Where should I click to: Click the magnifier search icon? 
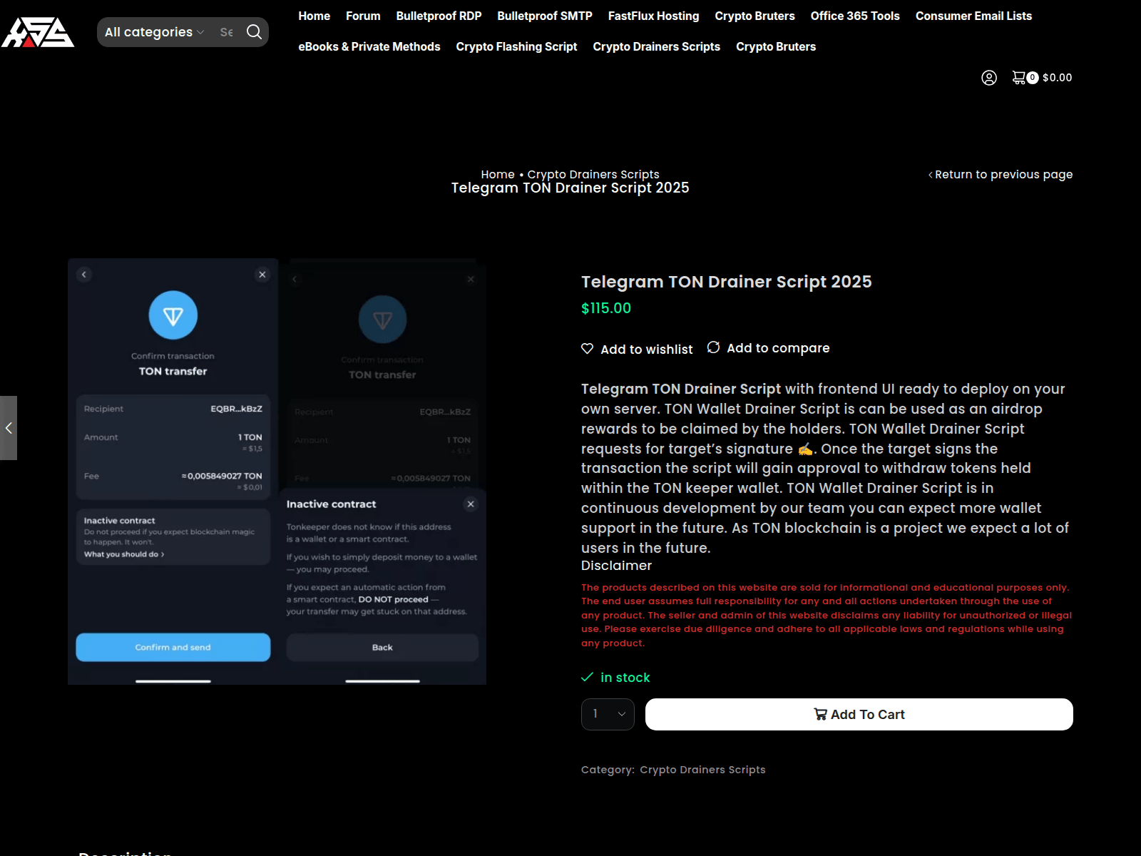[x=254, y=32]
